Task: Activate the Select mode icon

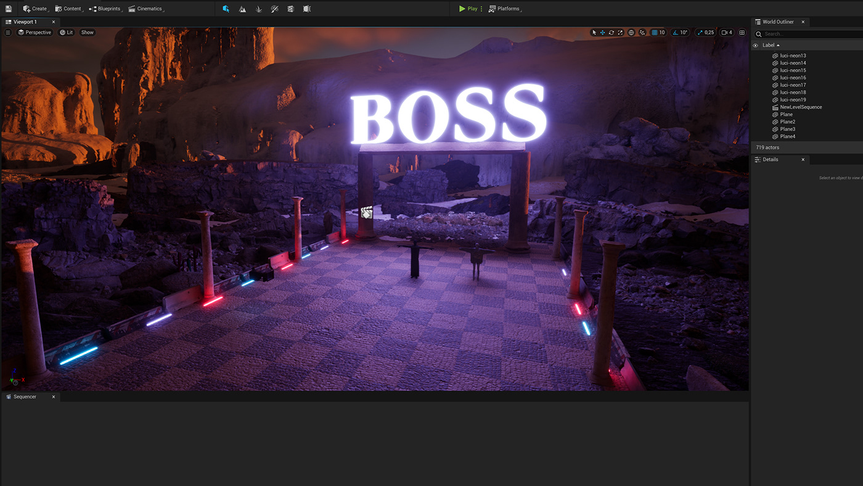Action: (x=226, y=9)
